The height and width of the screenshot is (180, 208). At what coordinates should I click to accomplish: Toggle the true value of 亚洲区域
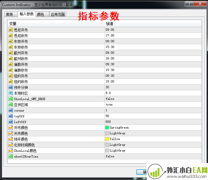(109, 105)
